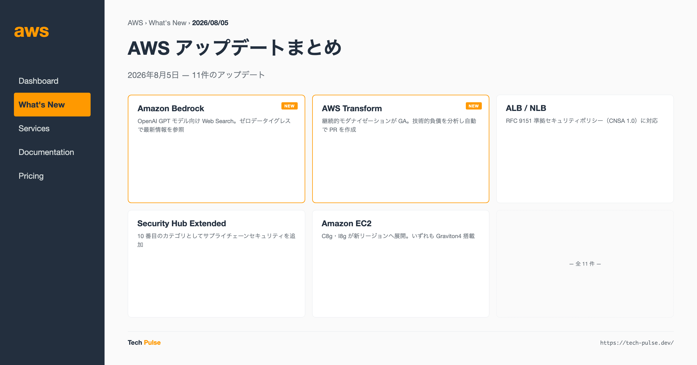Click the 2026年8月5日 update count subtitle
This screenshot has width=697, height=365.
(x=196, y=75)
